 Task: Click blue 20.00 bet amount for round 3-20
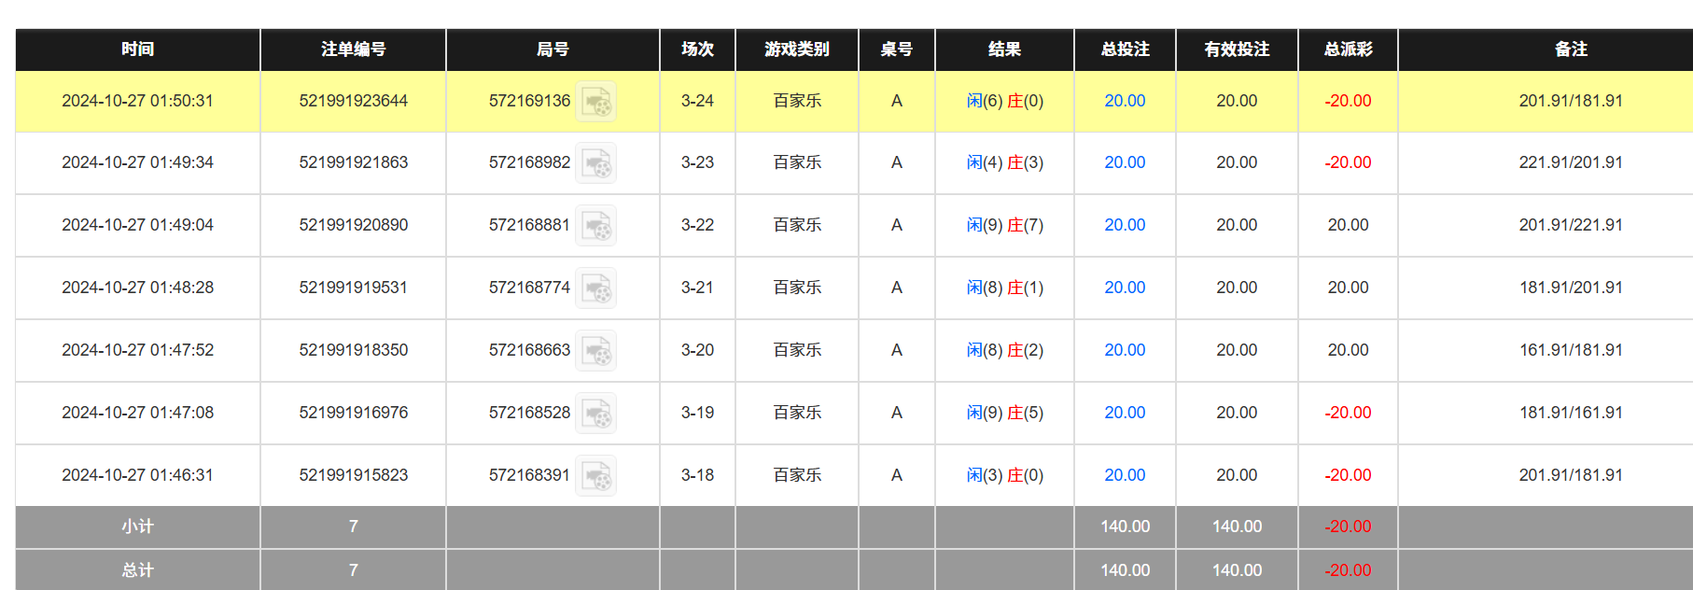[1125, 350]
